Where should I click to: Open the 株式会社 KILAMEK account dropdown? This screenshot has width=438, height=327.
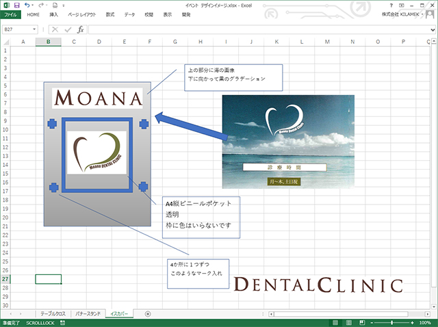[402, 14]
